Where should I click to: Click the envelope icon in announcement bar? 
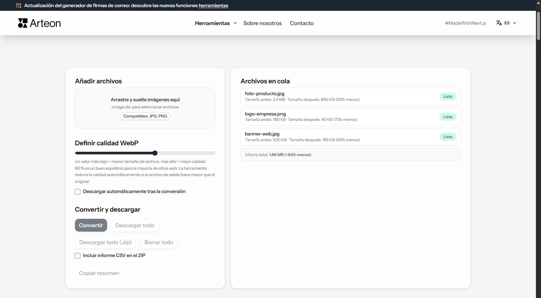click(19, 5)
